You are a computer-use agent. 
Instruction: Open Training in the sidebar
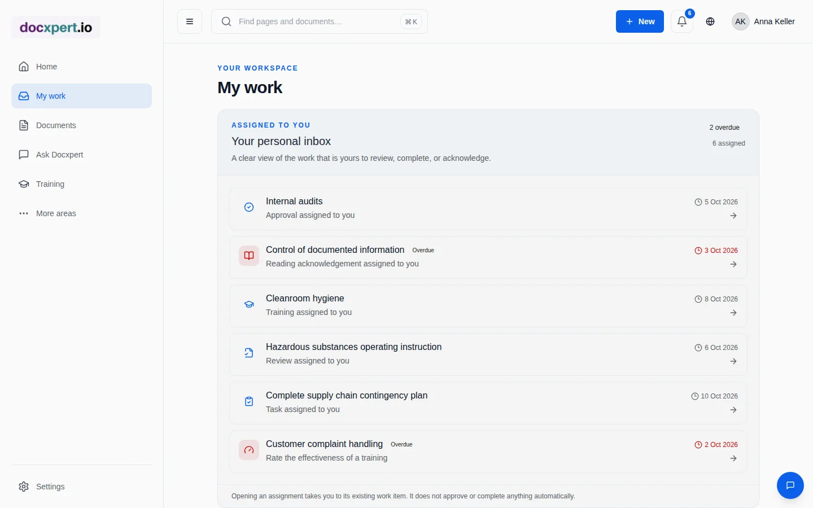pos(81,184)
